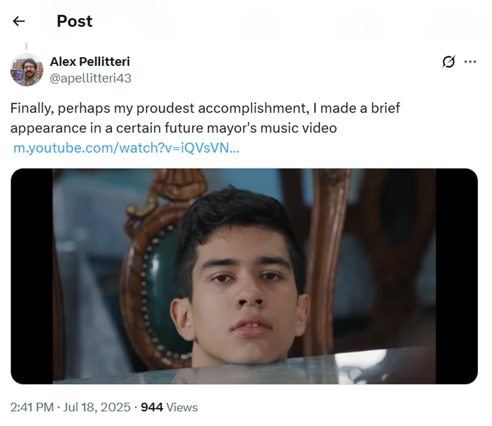Viewport: 492px width, 426px height.
Task: Click the left black bar of the video
Action: [31, 276]
